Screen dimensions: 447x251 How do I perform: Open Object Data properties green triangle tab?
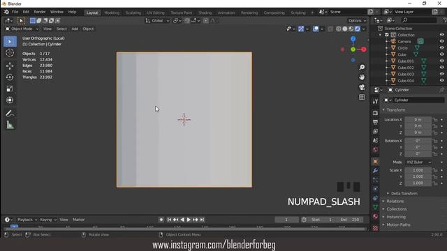(375, 207)
